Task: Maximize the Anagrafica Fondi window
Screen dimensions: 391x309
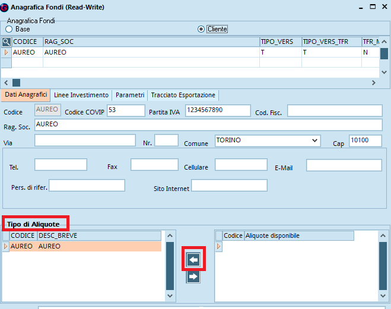Action: click(x=373, y=7)
